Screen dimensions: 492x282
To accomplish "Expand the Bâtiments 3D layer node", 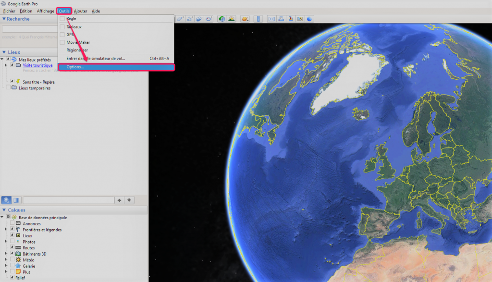I will [6, 254].
